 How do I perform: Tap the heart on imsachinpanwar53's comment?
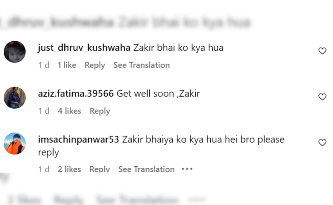[x=322, y=143]
